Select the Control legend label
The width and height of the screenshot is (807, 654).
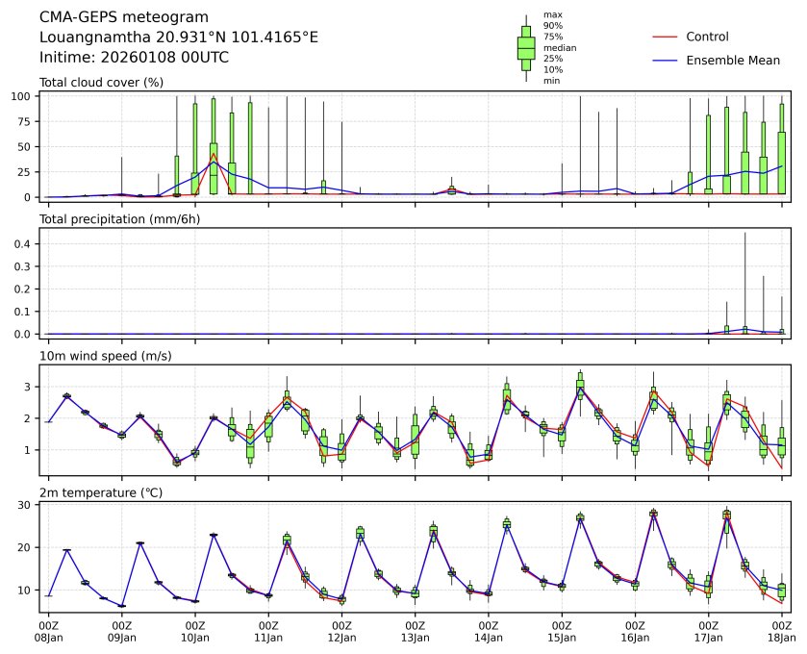(x=707, y=38)
